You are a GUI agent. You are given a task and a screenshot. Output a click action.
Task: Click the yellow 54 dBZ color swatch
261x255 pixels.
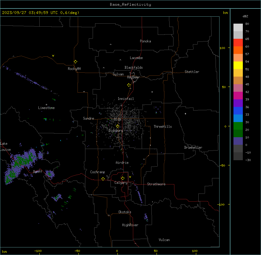238,65
